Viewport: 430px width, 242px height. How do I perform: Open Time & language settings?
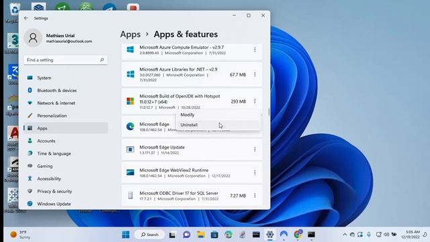66,153
